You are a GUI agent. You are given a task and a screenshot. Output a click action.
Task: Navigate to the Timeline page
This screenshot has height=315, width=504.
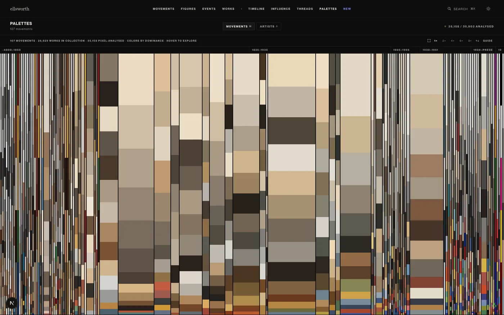point(256,9)
